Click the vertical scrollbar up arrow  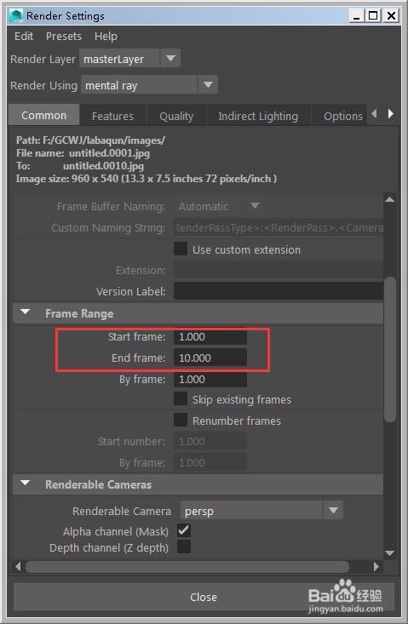point(390,199)
